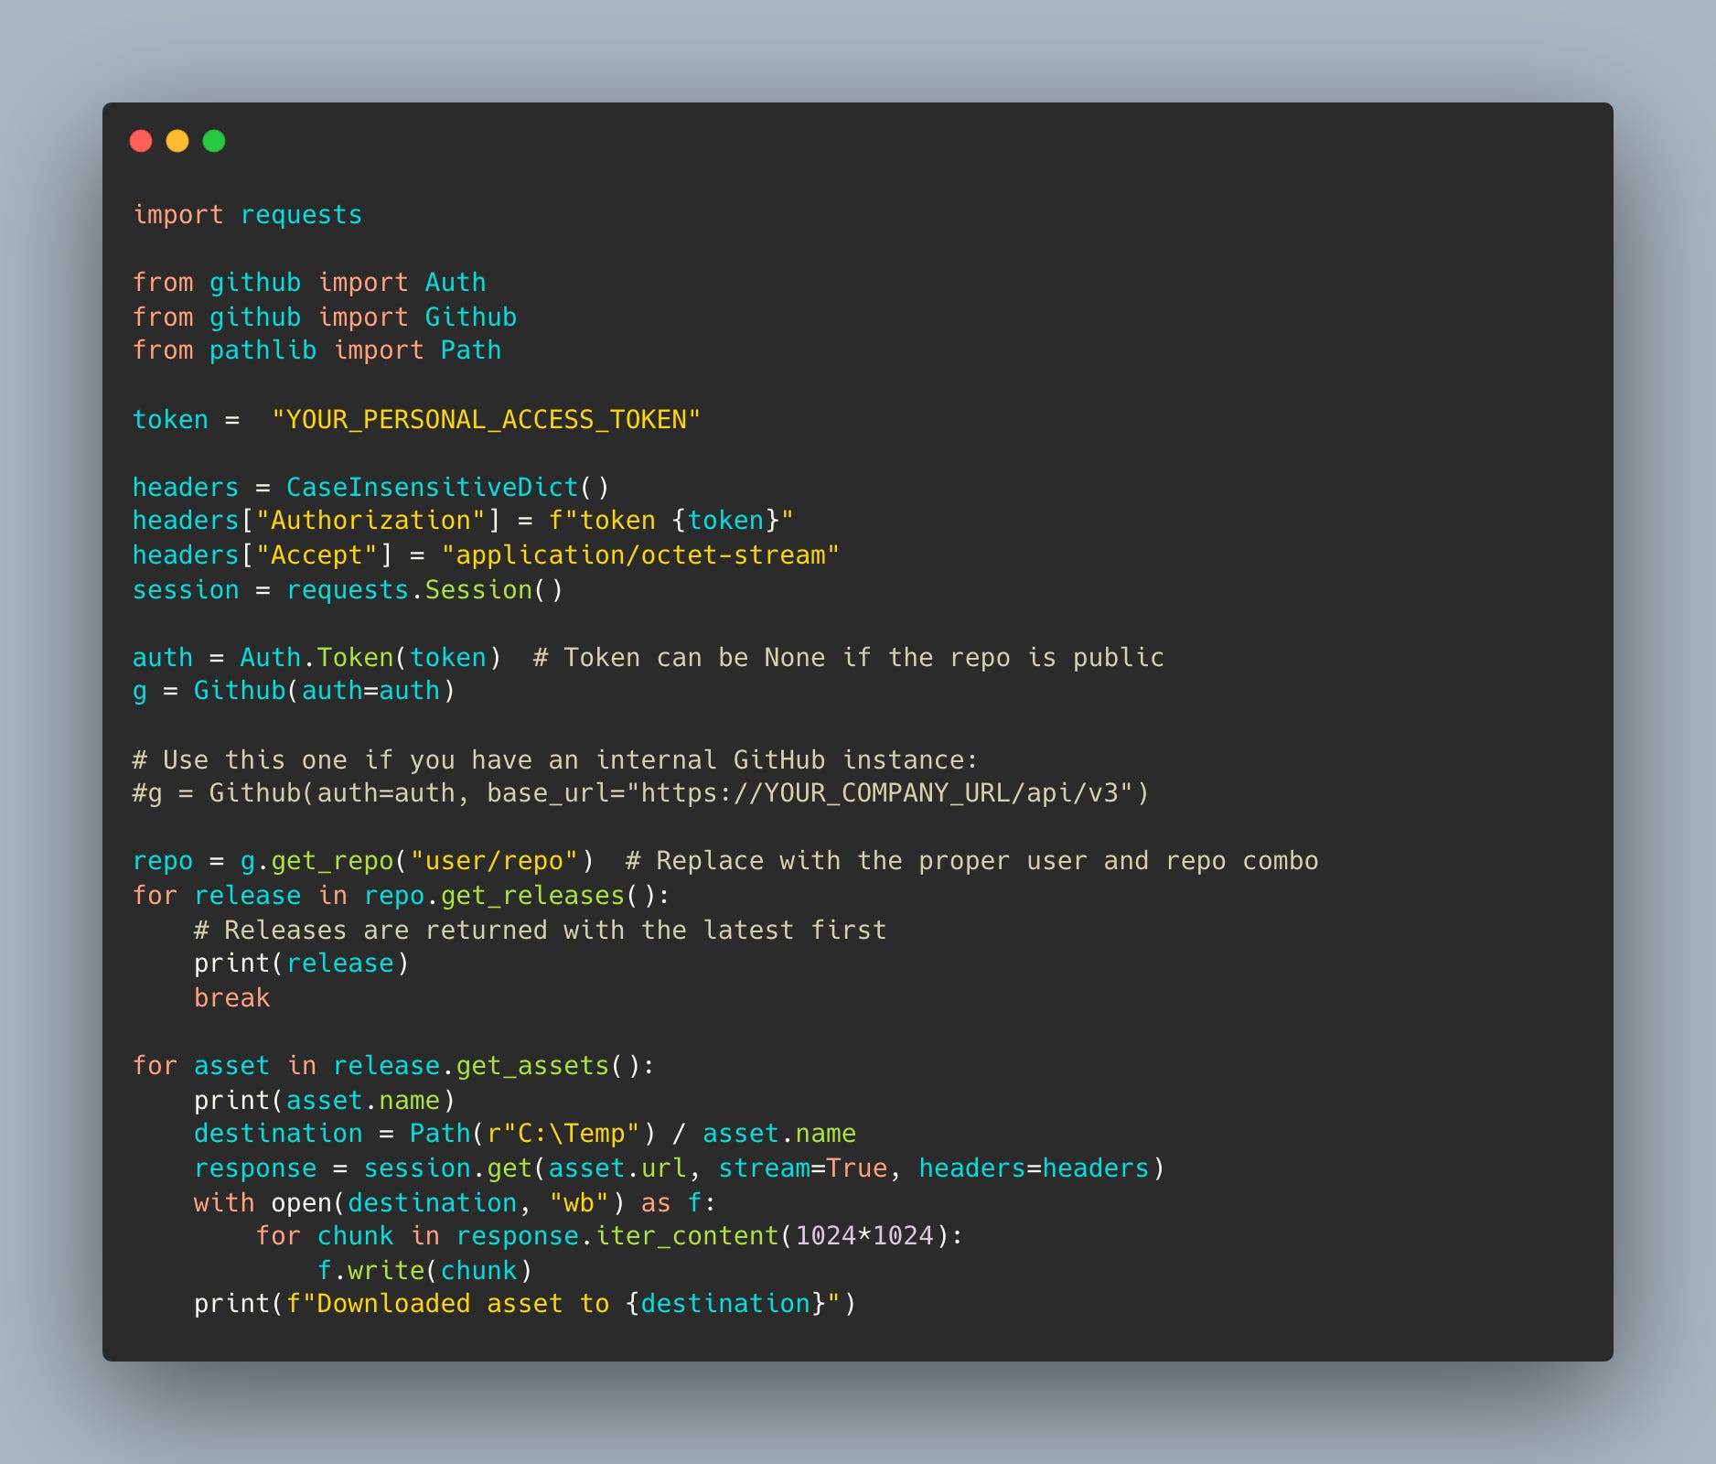The height and width of the screenshot is (1464, 1716).
Task: Click the Path C:\Temp destination line
Action: 524,1134
